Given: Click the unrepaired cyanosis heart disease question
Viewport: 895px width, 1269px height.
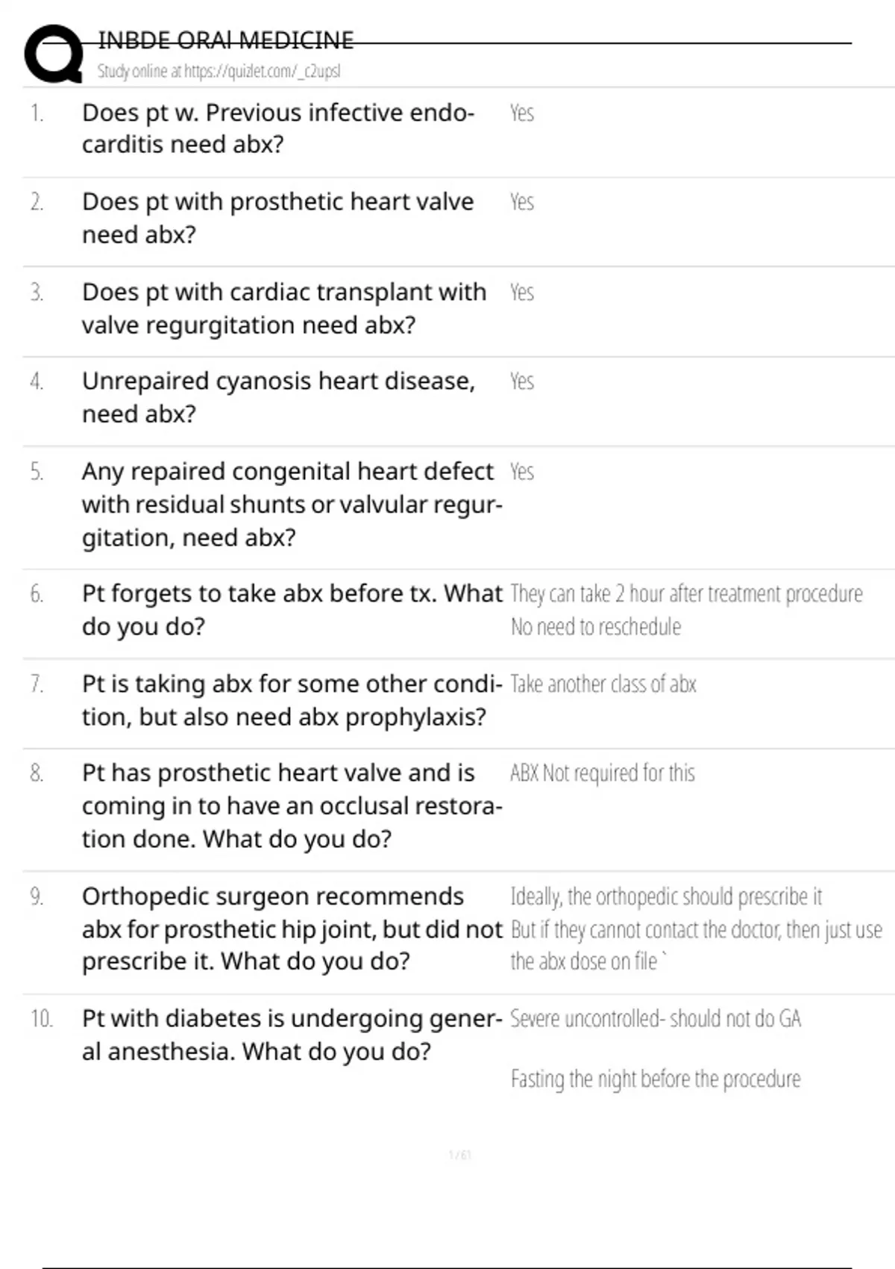Looking at the screenshot, I should coord(277,397).
